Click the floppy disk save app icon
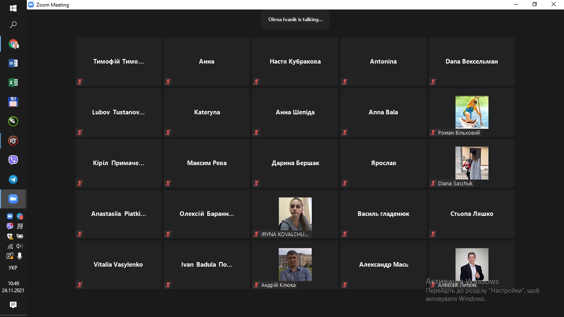564x317 pixels. (x=13, y=102)
